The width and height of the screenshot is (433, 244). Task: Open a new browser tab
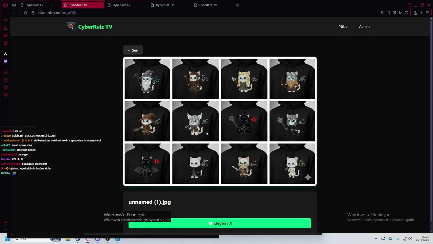pos(237,5)
